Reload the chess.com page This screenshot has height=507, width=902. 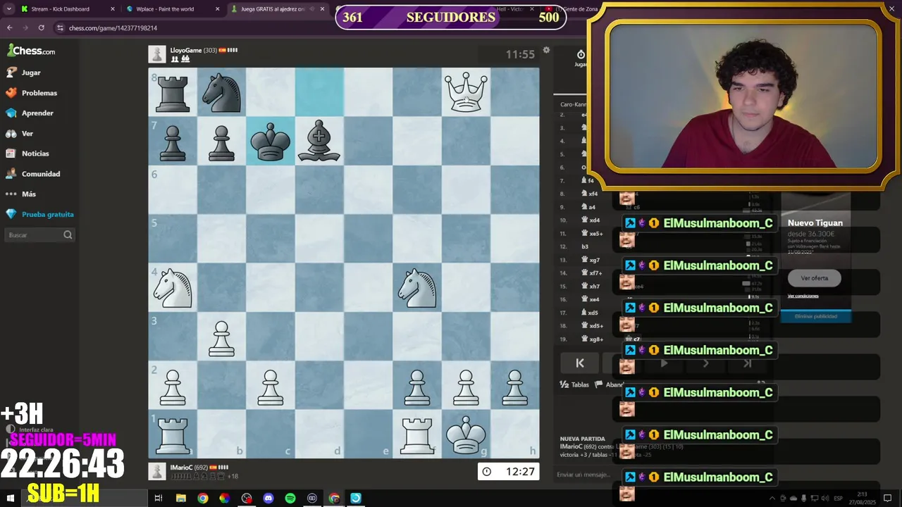(41, 27)
